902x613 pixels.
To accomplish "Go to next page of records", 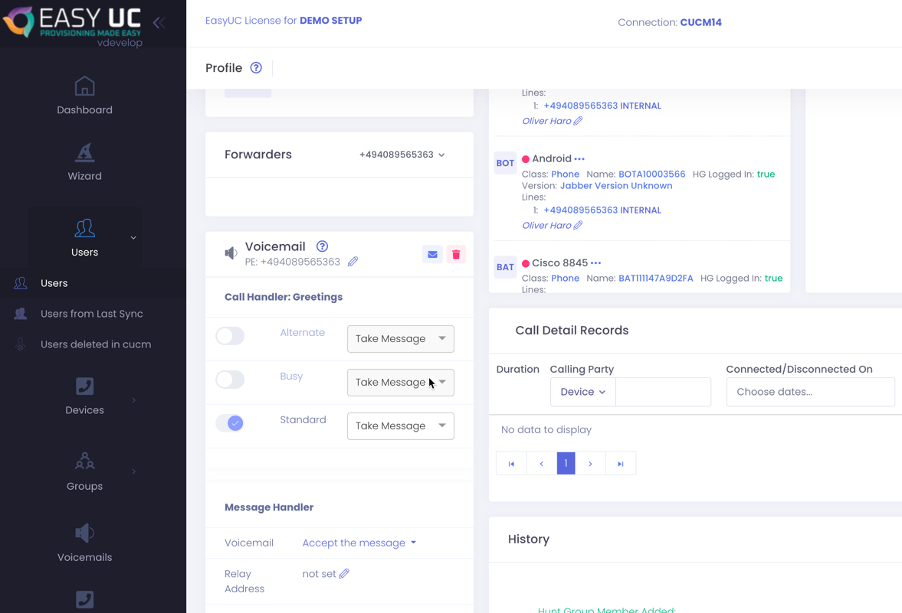I will coord(590,464).
